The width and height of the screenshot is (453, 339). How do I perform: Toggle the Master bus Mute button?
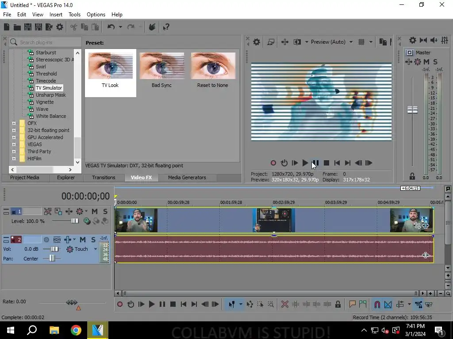coord(426,62)
